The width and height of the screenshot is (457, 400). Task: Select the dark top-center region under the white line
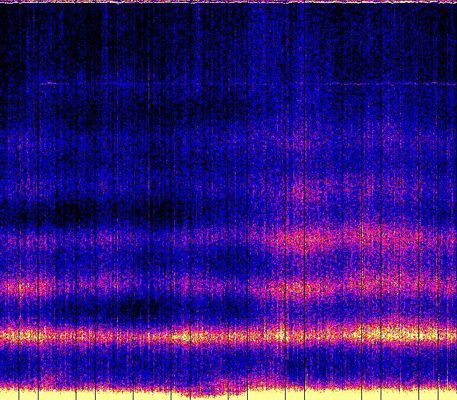coord(228,29)
